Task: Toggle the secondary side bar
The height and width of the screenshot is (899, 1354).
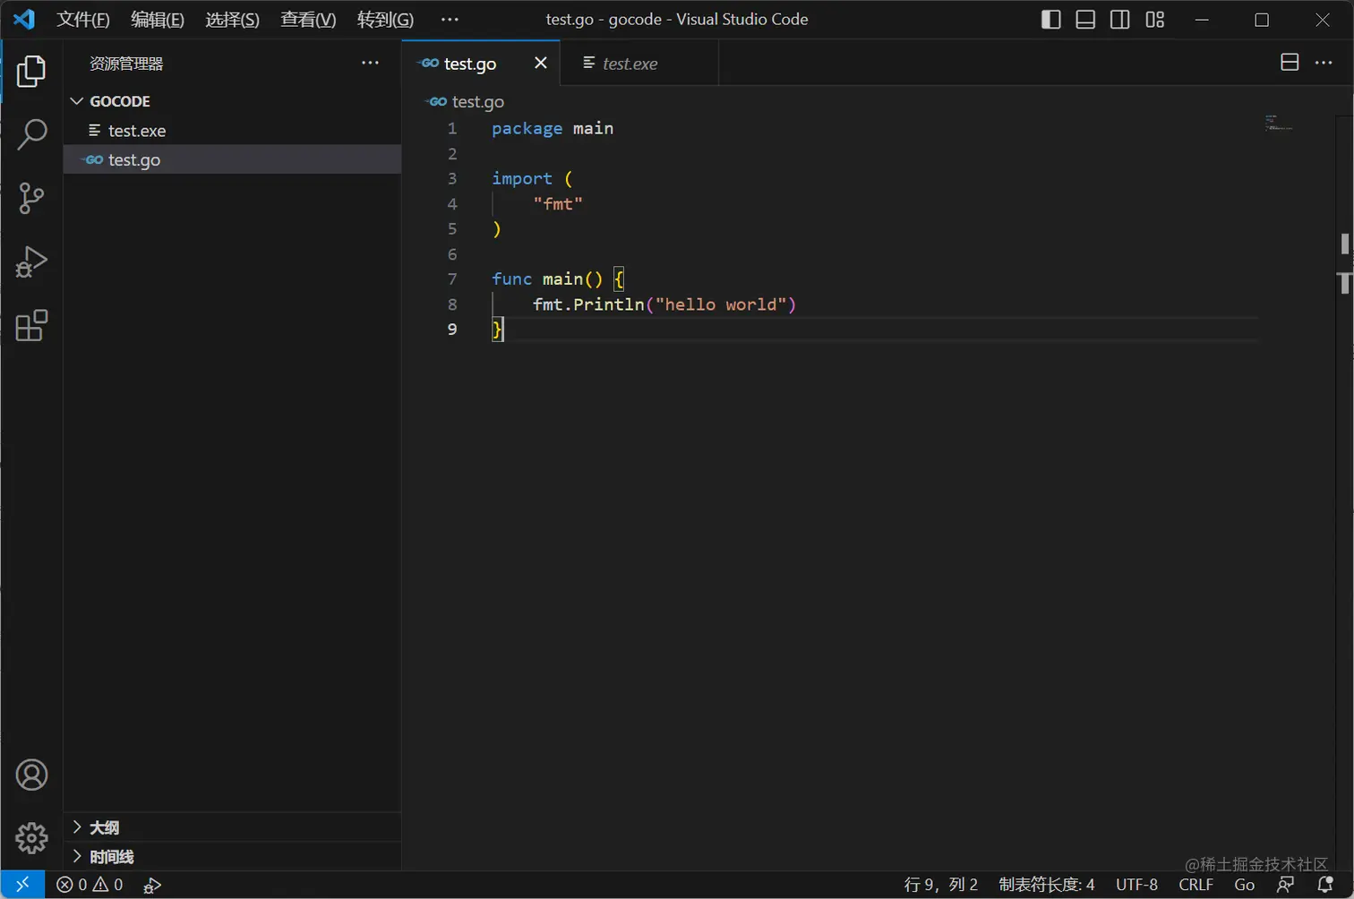Action: click(x=1119, y=20)
